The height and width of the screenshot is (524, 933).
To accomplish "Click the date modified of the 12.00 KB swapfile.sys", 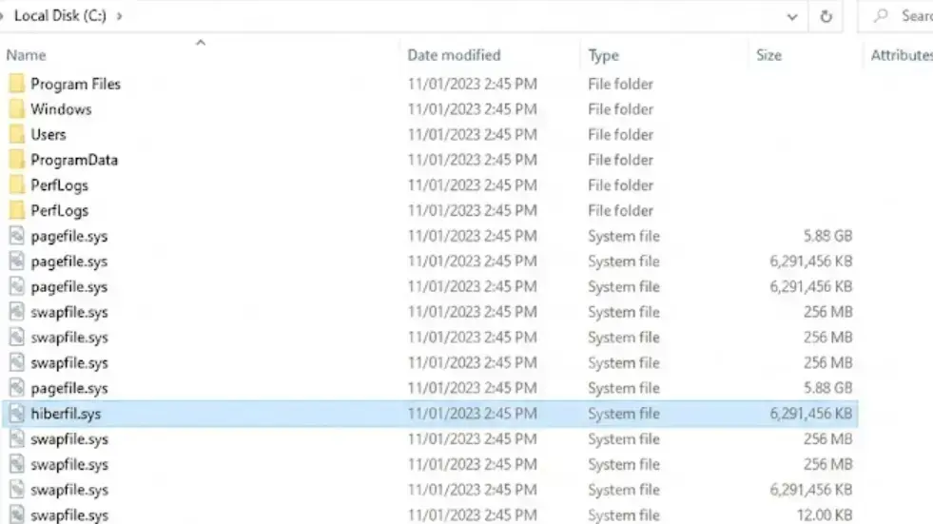I will point(473,515).
